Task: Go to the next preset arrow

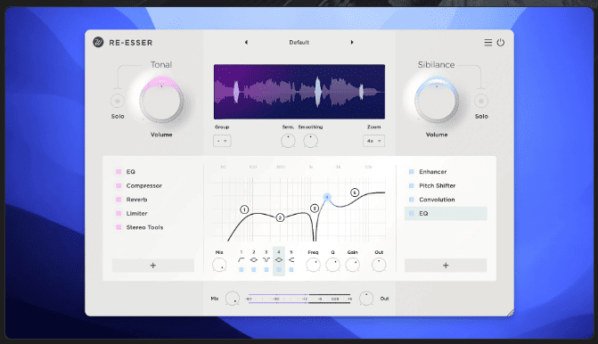Action: pyautogui.click(x=352, y=43)
